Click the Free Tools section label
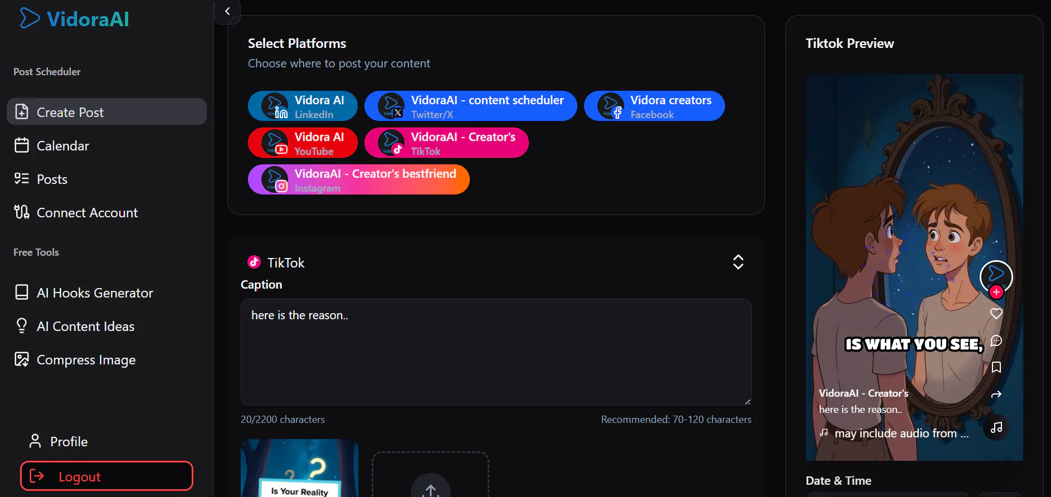Image resolution: width=1051 pixels, height=497 pixels. [36, 252]
